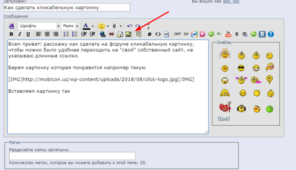The width and height of the screenshot is (296, 170).
Task: Click the YouTube video embed icon
Action: [x=228, y=34]
